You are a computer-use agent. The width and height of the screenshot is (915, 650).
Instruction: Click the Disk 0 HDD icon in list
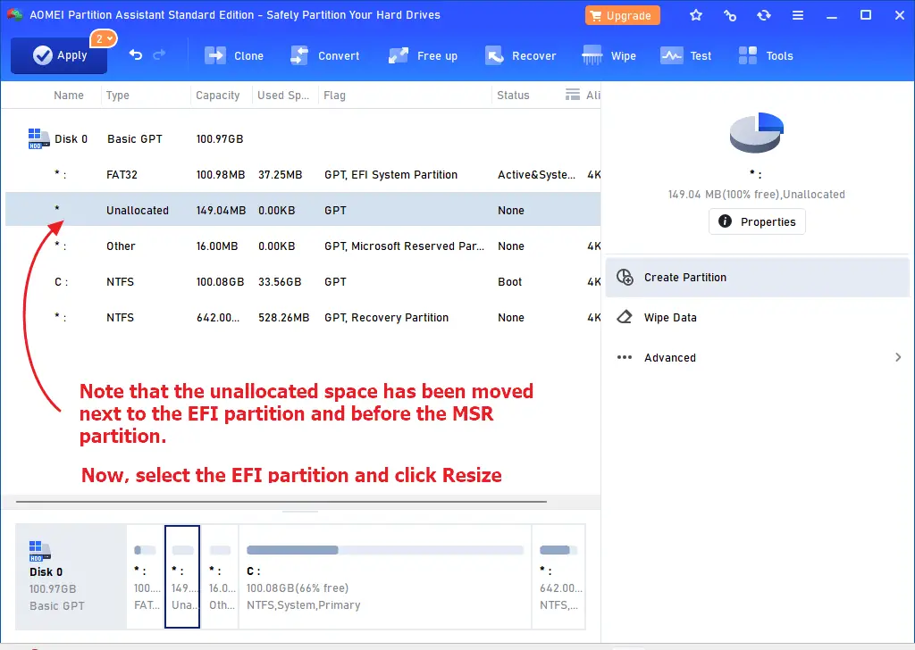pos(38,138)
